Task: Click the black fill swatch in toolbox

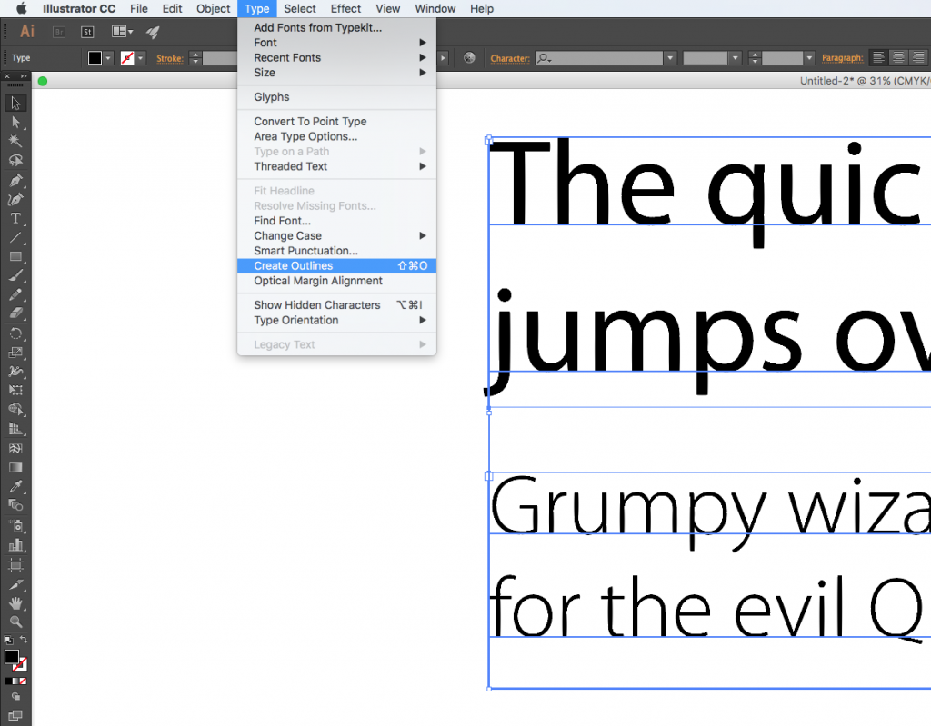Action: (x=11, y=656)
